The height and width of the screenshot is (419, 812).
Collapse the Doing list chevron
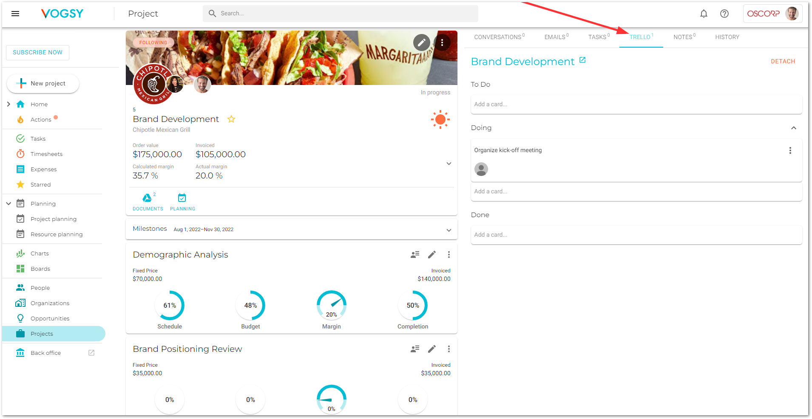793,128
